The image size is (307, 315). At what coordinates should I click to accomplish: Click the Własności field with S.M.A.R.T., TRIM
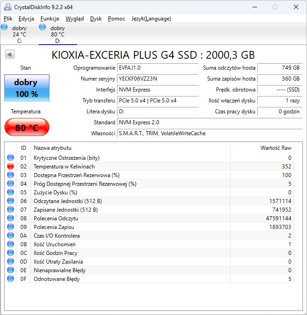pyautogui.click(x=210, y=133)
